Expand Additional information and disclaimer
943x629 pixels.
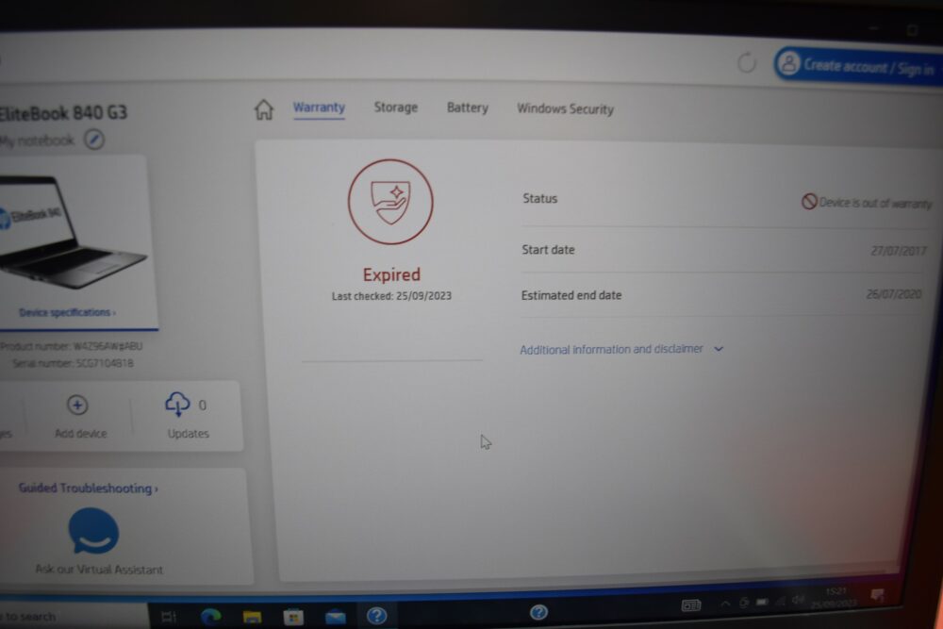pyautogui.click(x=621, y=349)
